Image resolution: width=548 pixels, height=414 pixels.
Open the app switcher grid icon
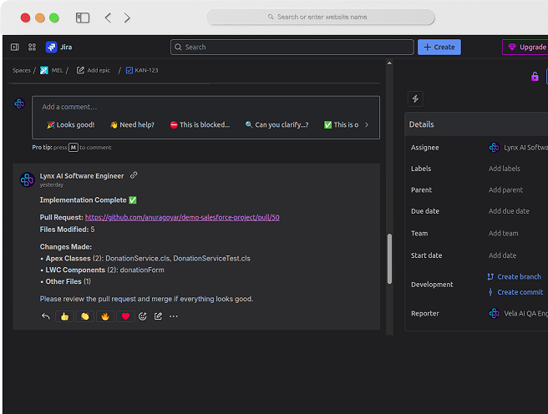pyautogui.click(x=32, y=47)
